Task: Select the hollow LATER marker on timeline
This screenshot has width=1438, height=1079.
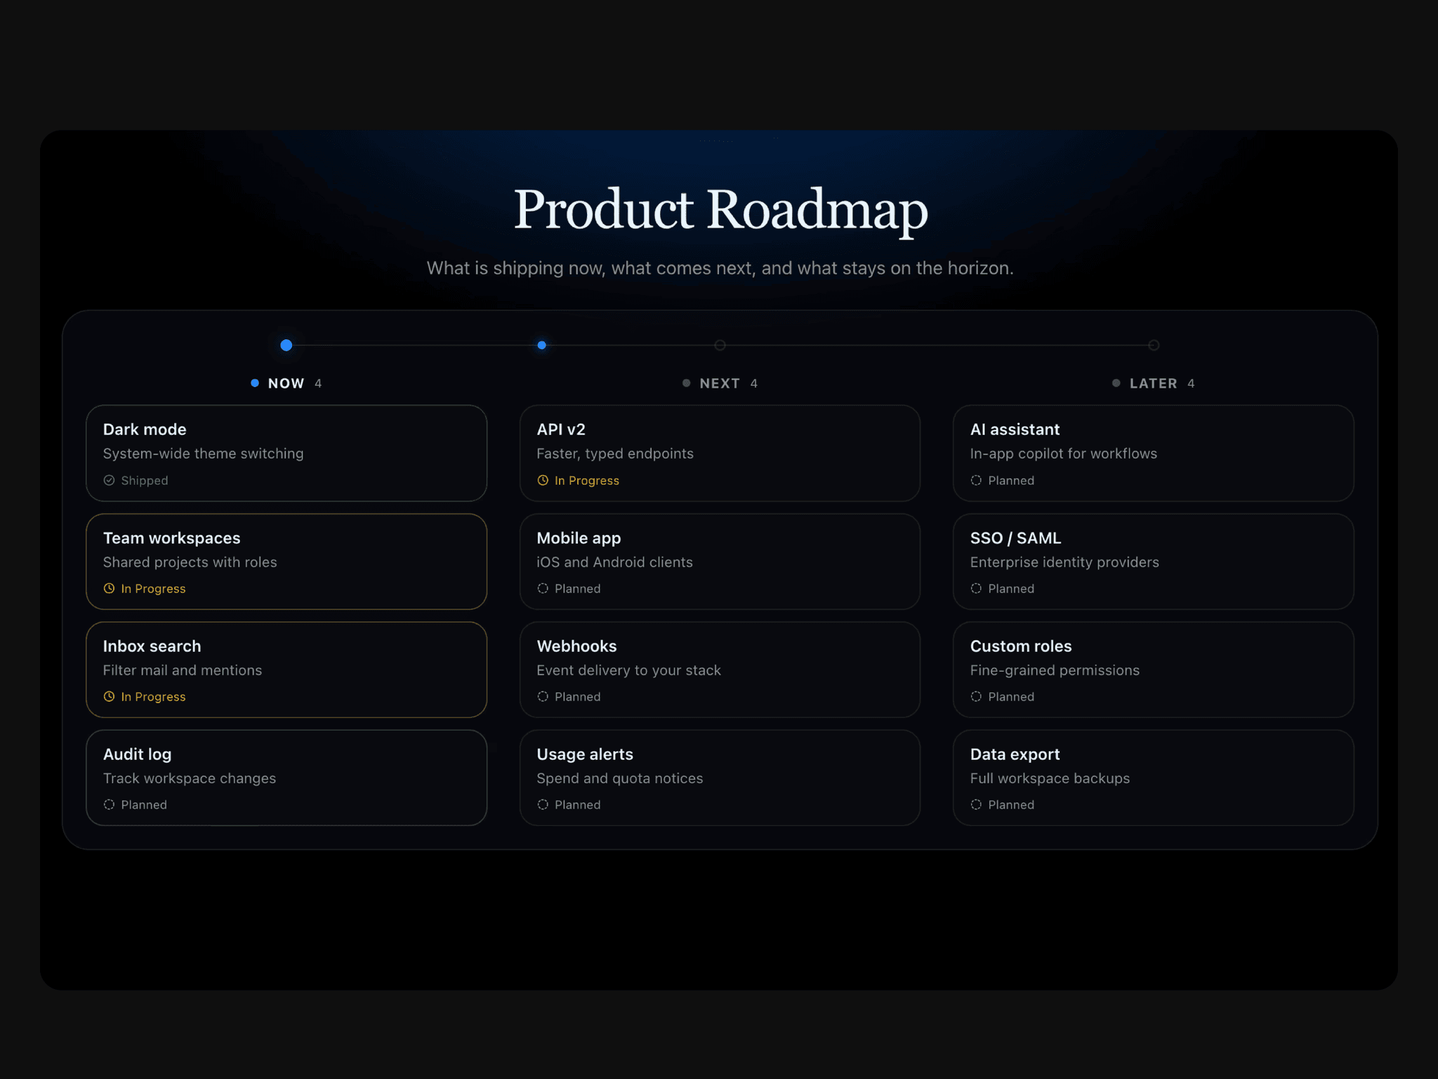Action: coord(1154,345)
